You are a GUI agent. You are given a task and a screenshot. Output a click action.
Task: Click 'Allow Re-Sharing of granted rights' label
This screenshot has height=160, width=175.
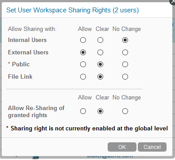coord(36,112)
